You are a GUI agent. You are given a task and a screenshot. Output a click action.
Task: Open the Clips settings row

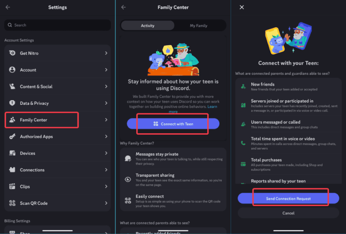click(58, 187)
